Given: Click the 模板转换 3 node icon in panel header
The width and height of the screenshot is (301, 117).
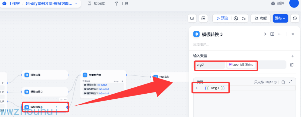Looking at the screenshot, I should (x=196, y=34).
